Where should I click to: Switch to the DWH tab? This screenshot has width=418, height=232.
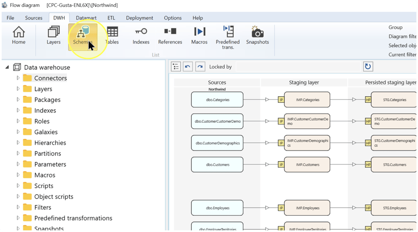59,18
